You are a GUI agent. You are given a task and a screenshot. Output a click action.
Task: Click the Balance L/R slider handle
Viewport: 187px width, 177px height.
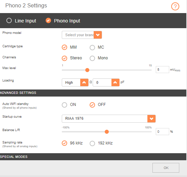[x=107, y=132]
